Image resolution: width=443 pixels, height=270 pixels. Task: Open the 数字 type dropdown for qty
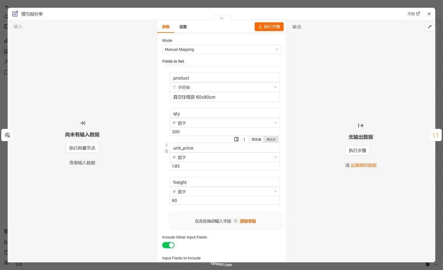(225, 123)
